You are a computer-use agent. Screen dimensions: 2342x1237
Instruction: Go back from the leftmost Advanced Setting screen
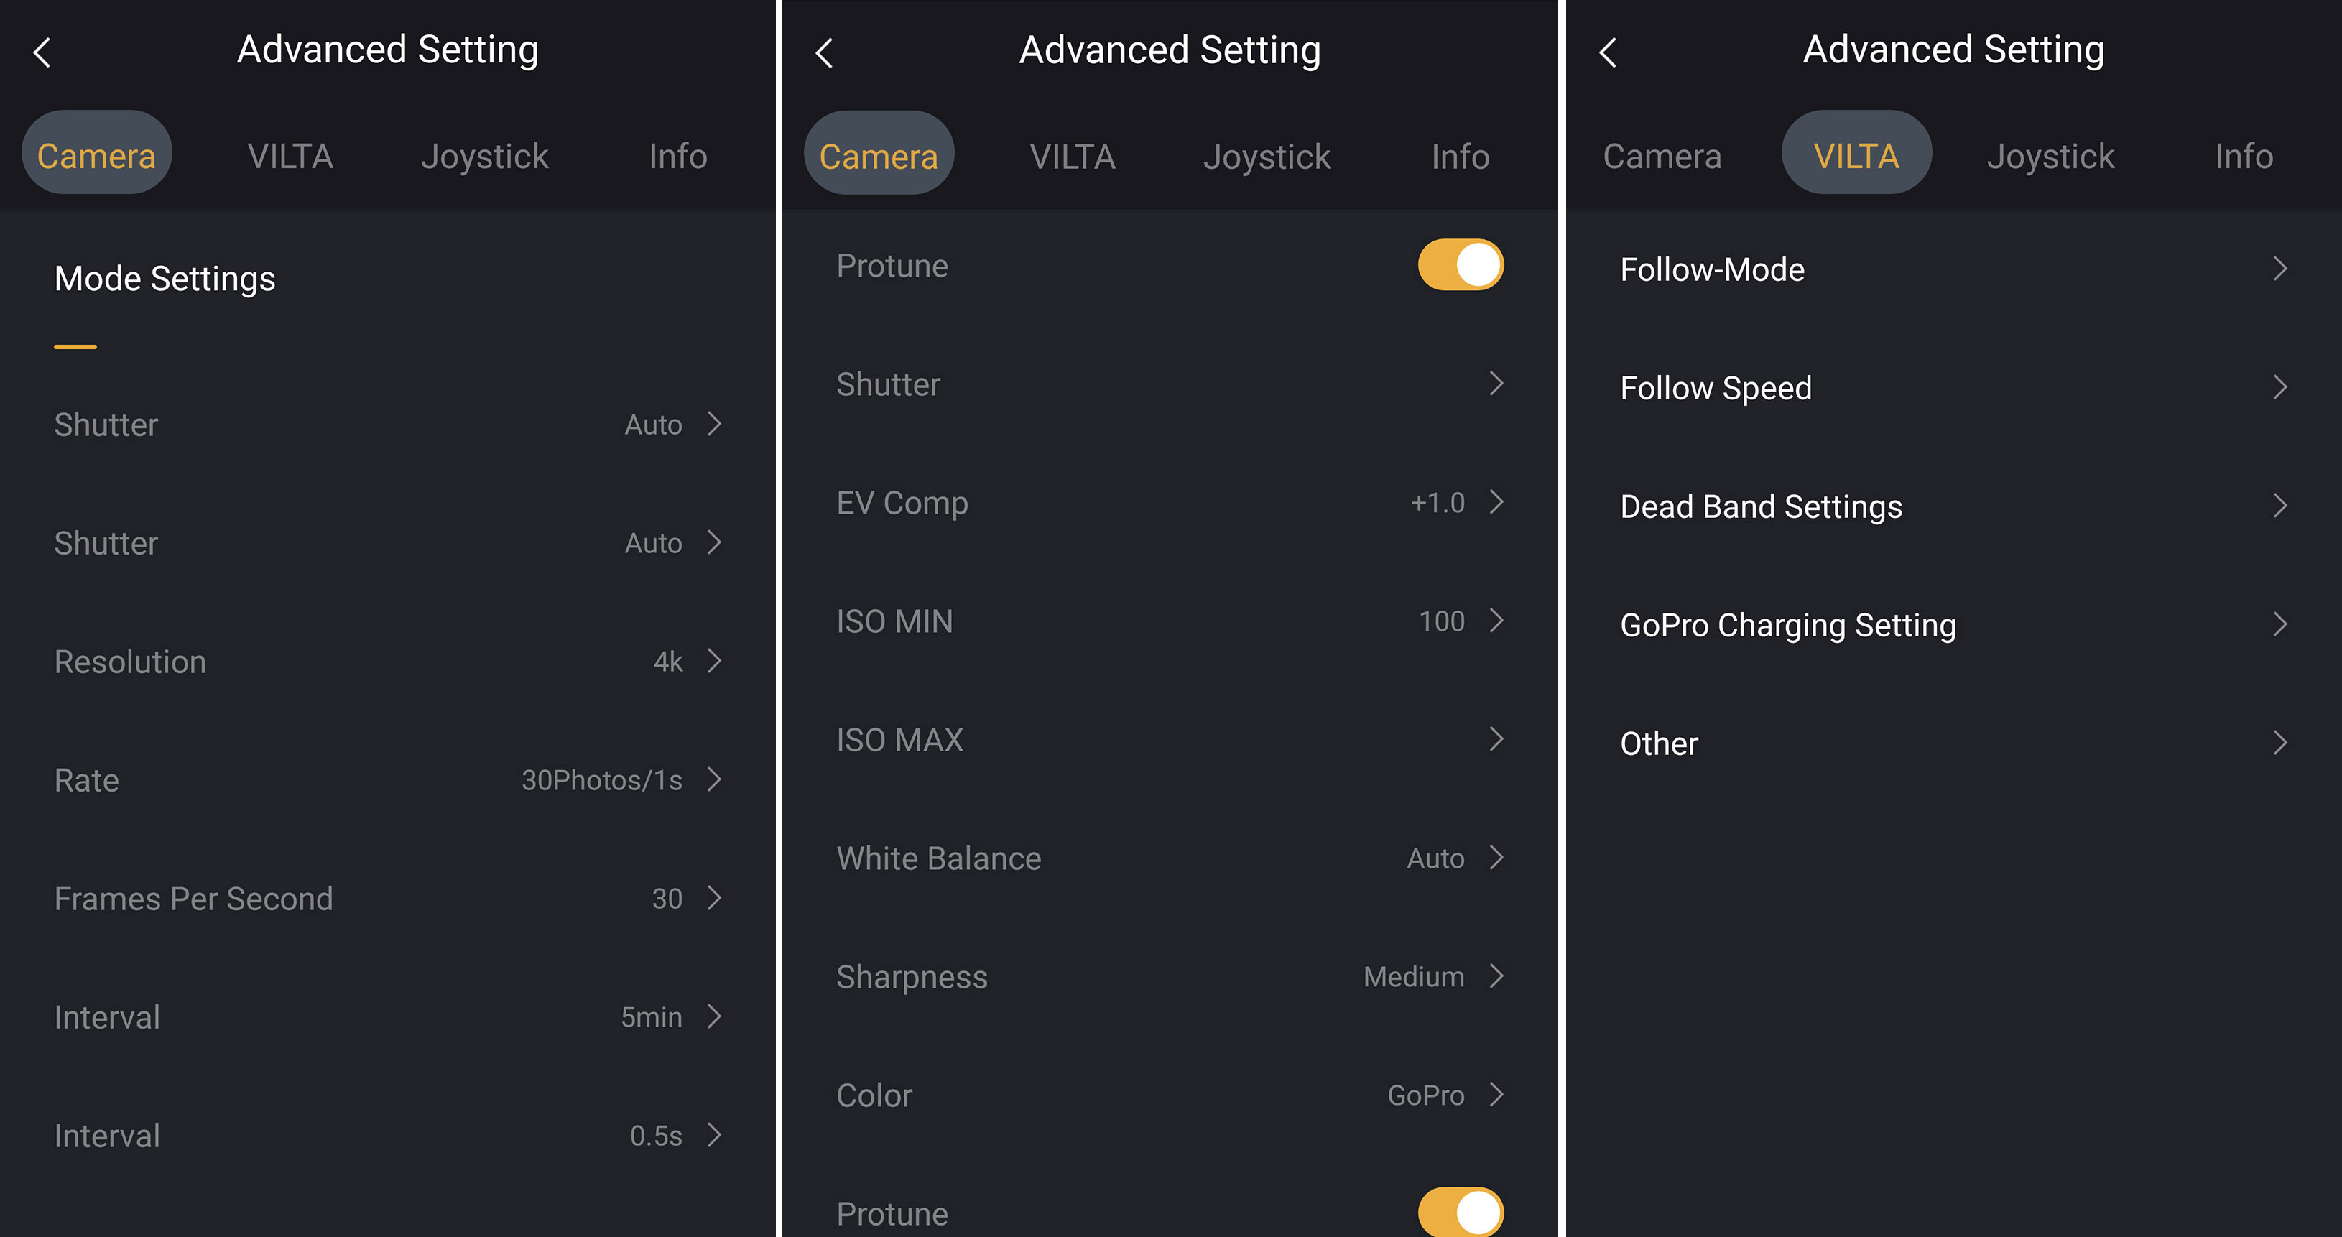[x=42, y=52]
